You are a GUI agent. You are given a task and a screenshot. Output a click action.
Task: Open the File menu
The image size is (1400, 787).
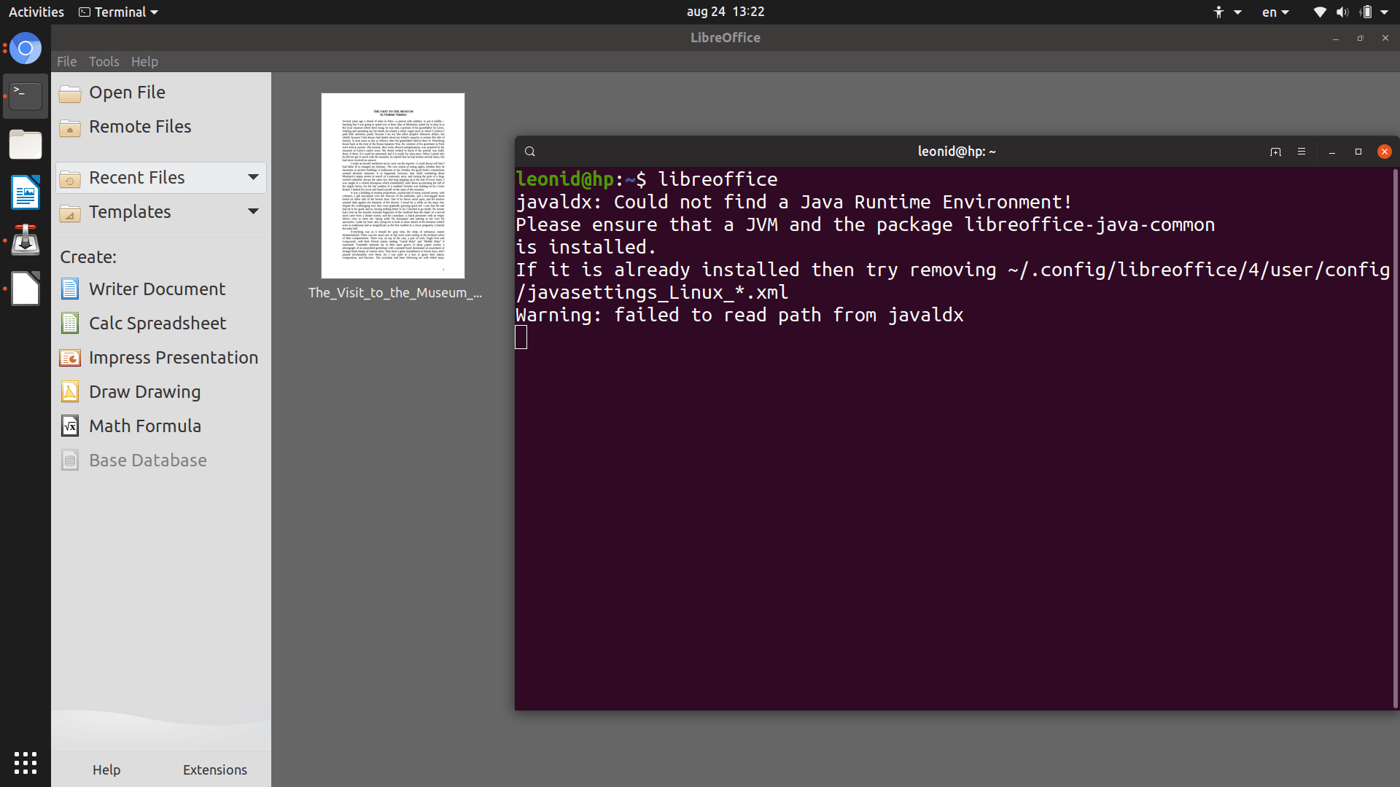click(x=66, y=61)
